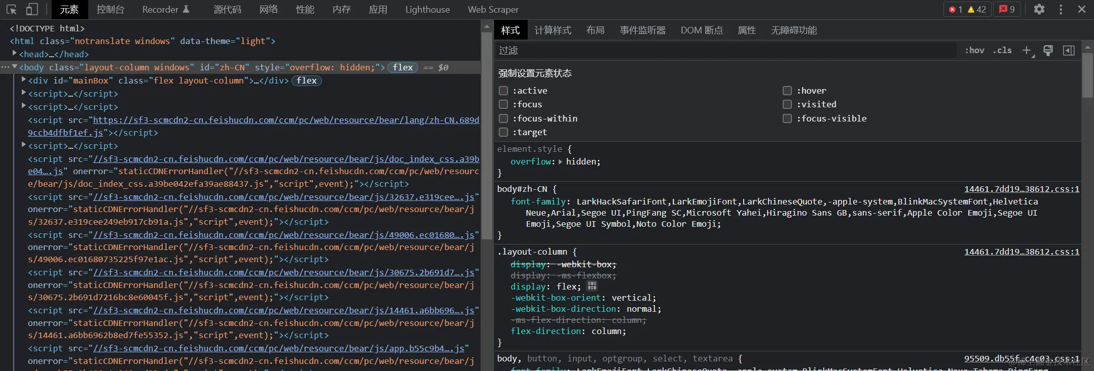This screenshot has width=1094, height=371.
Task: Click the red issues badge showing 9
Action: 1006,9
